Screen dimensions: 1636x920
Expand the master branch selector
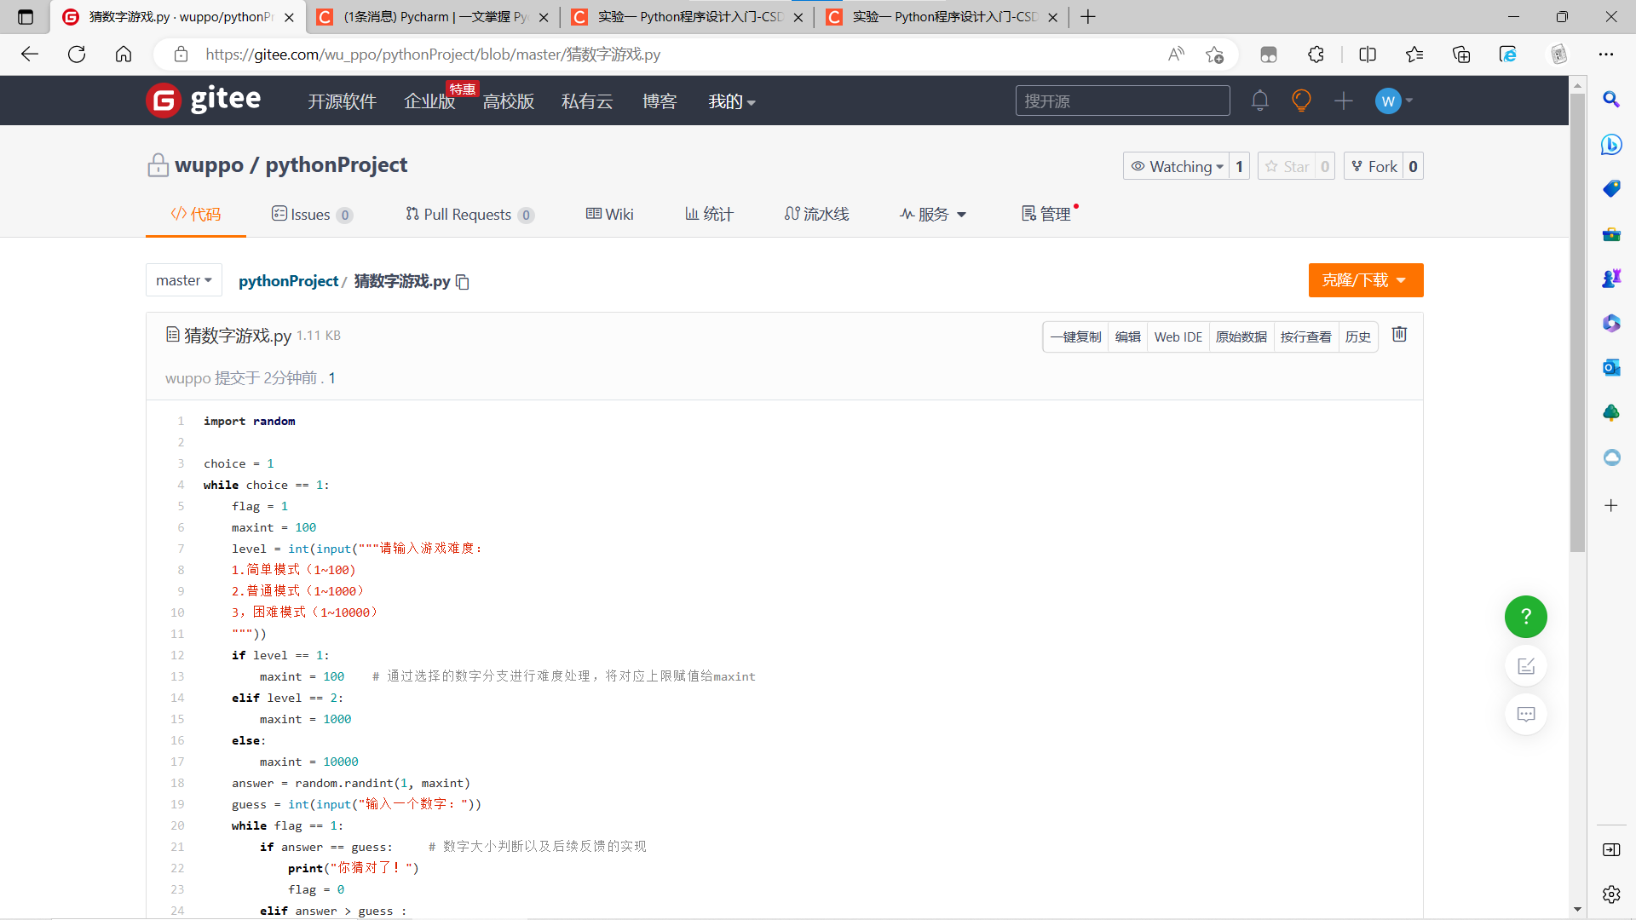(x=183, y=280)
